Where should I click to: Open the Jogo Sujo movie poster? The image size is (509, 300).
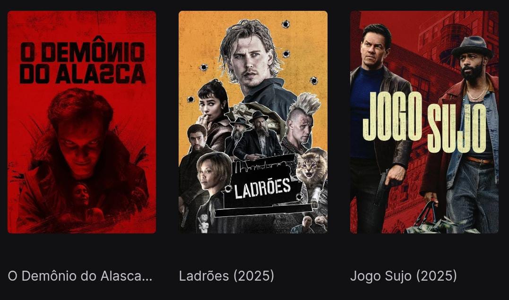click(424, 122)
